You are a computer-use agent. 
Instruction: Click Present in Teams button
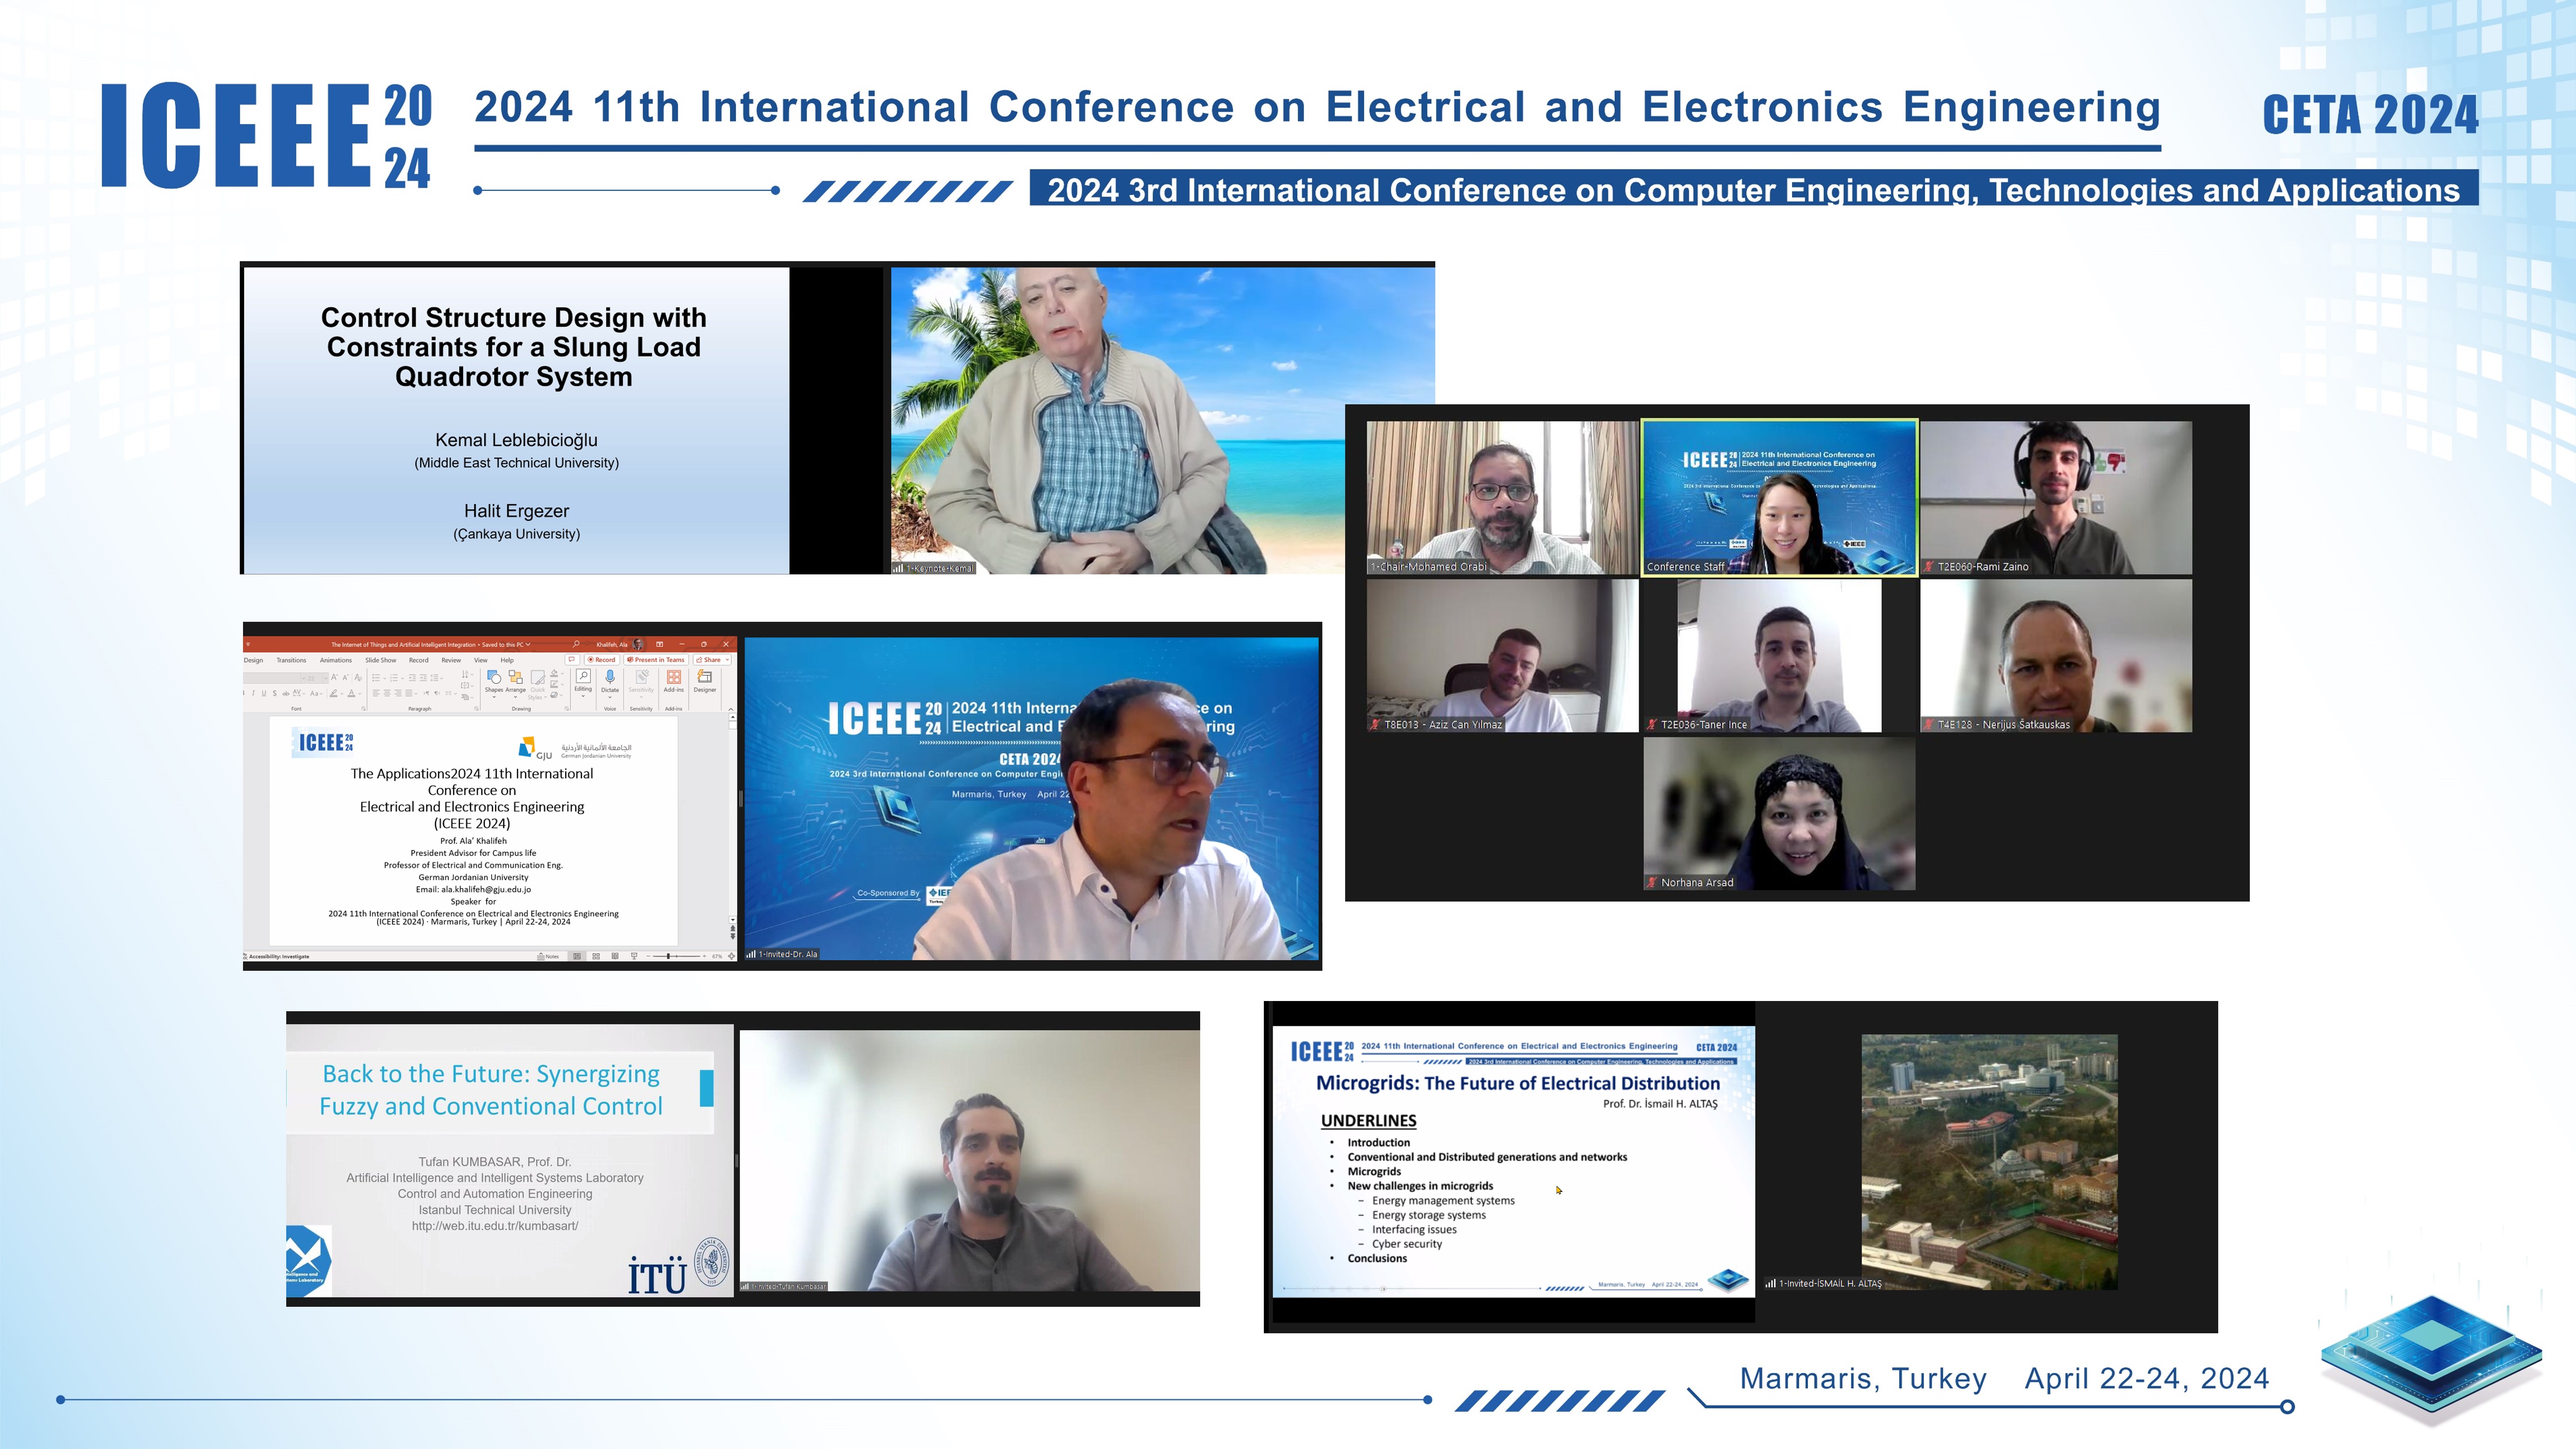pos(656,660)
